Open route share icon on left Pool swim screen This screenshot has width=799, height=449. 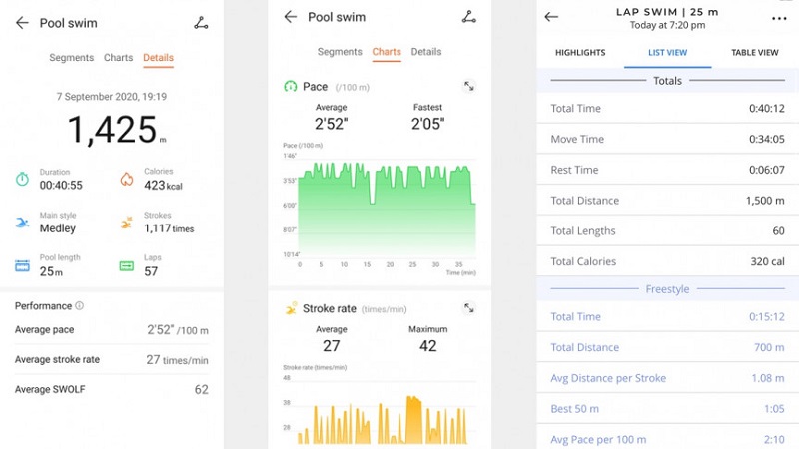point(201,23)
